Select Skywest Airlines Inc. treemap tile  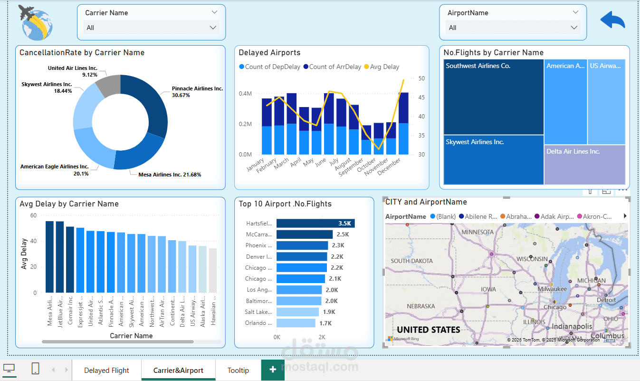pyautogui.click(x=494, y=160)
